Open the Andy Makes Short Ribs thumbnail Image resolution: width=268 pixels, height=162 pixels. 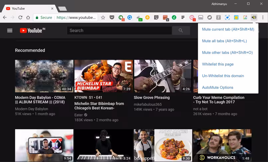tap(163, 145)
